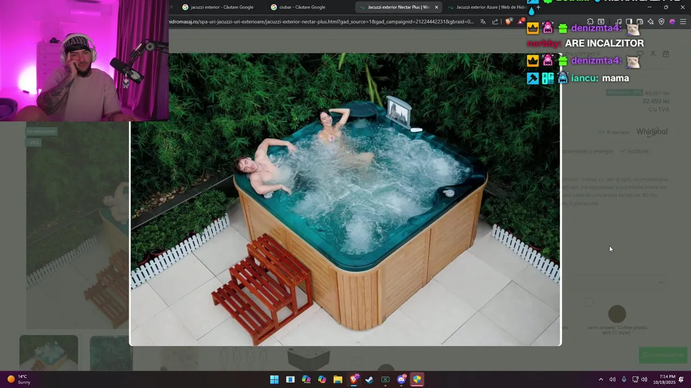691x388 pixels.
Task: Open the Brave Rewards triangle icon
Action: click(x=521, y=22)
